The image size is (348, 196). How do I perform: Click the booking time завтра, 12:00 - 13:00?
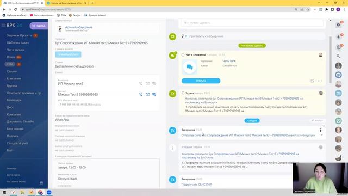(x=72, y=167)
